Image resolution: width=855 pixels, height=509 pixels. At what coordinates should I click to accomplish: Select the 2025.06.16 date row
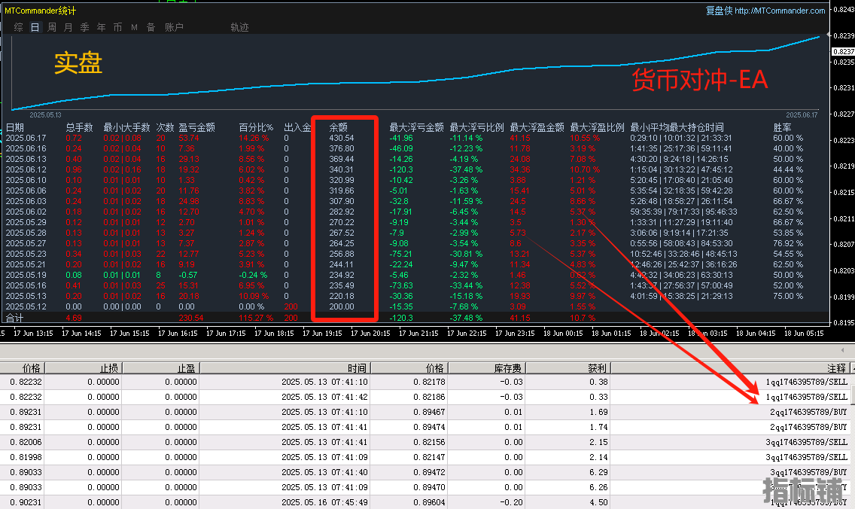coord(26,148)
